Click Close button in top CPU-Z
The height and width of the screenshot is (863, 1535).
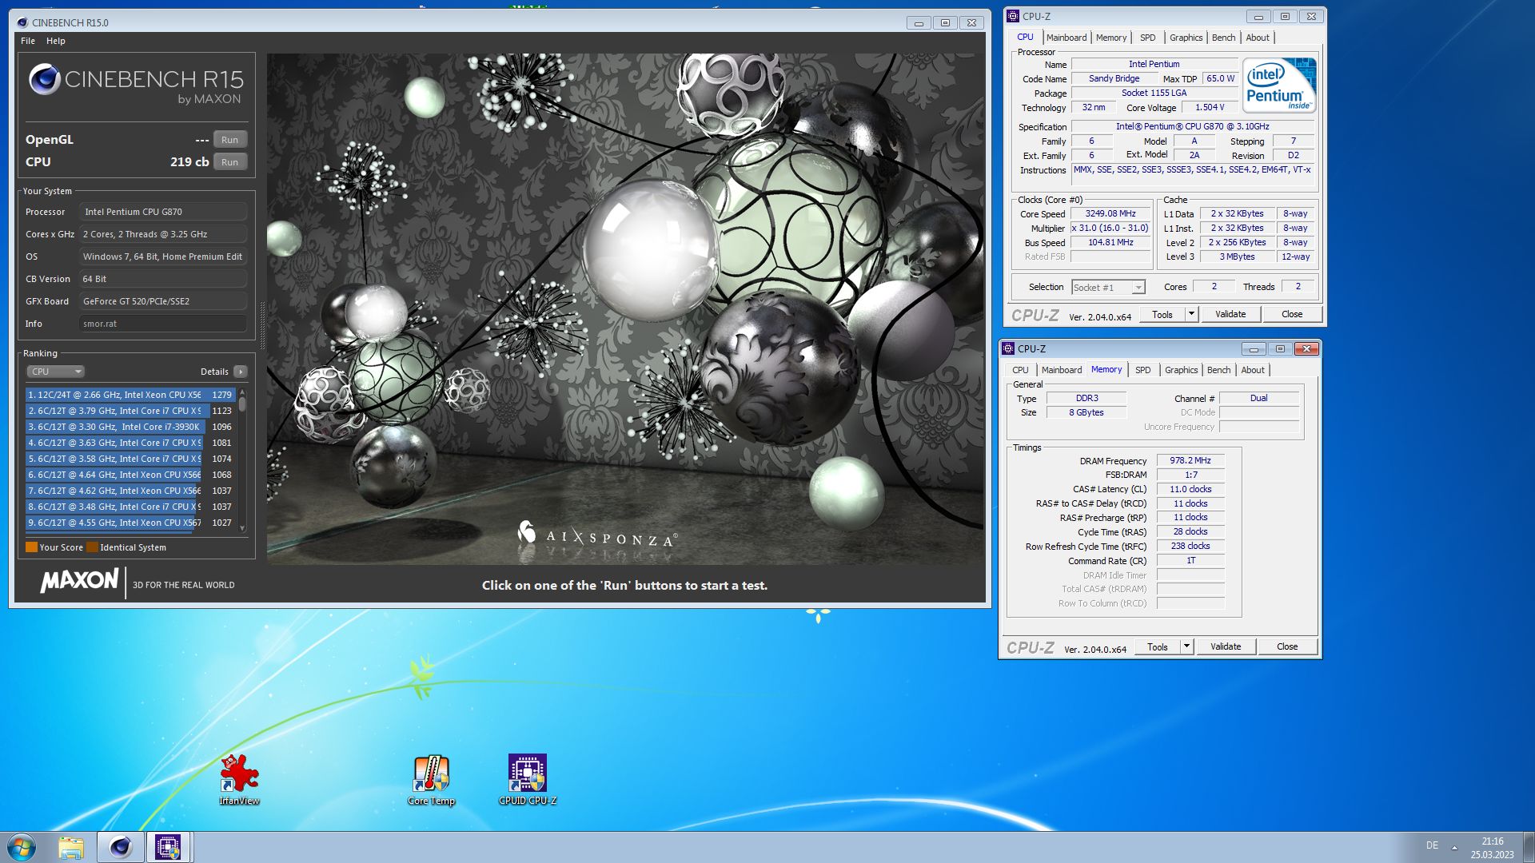click(x=1292, y=314)
